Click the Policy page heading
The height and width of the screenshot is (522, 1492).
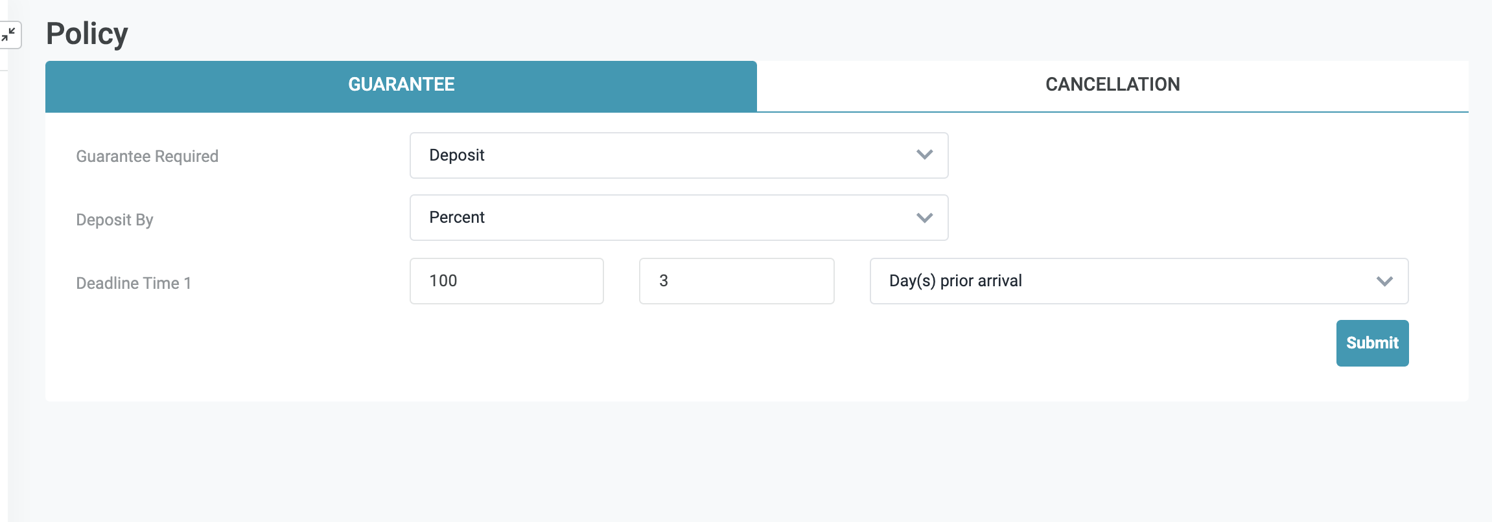[87, 34]
